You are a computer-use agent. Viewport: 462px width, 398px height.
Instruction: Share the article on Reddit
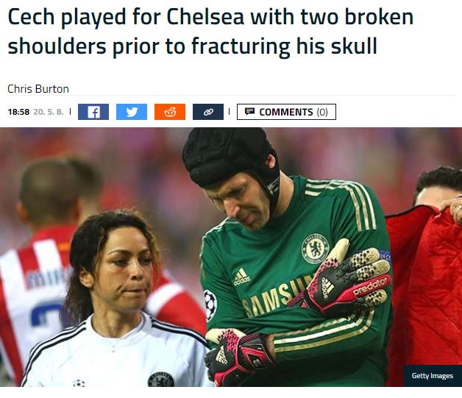tap(170, 112)
